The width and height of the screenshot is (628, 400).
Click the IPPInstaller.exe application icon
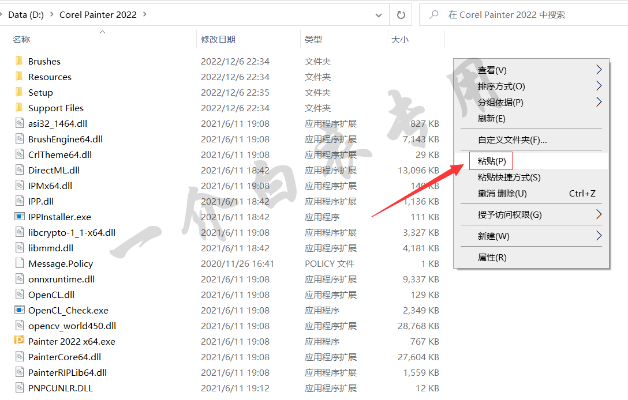(19, 216)
